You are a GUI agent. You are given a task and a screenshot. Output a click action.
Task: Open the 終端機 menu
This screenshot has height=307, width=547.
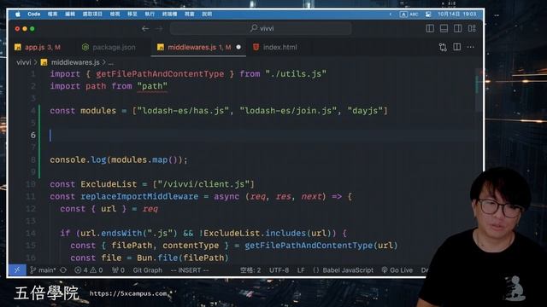(x=169, y=14)
